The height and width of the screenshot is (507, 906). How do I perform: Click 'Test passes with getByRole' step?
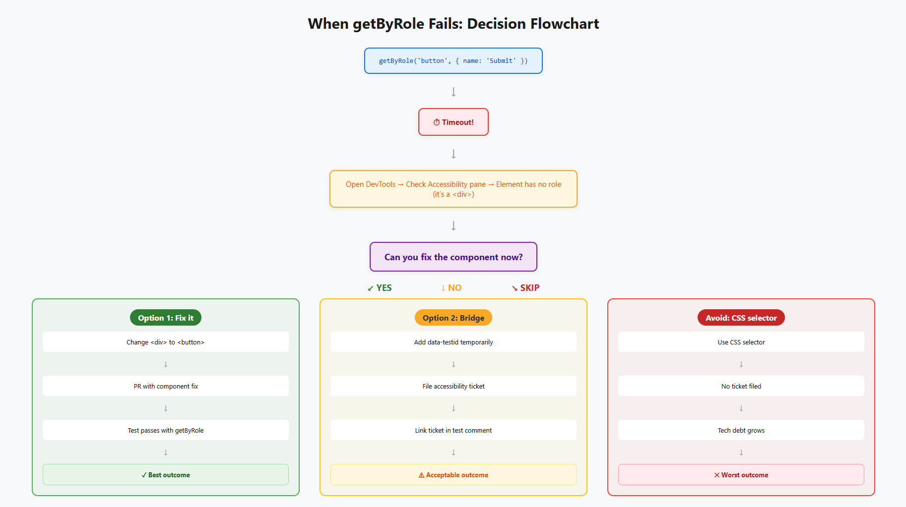[165, 430]
